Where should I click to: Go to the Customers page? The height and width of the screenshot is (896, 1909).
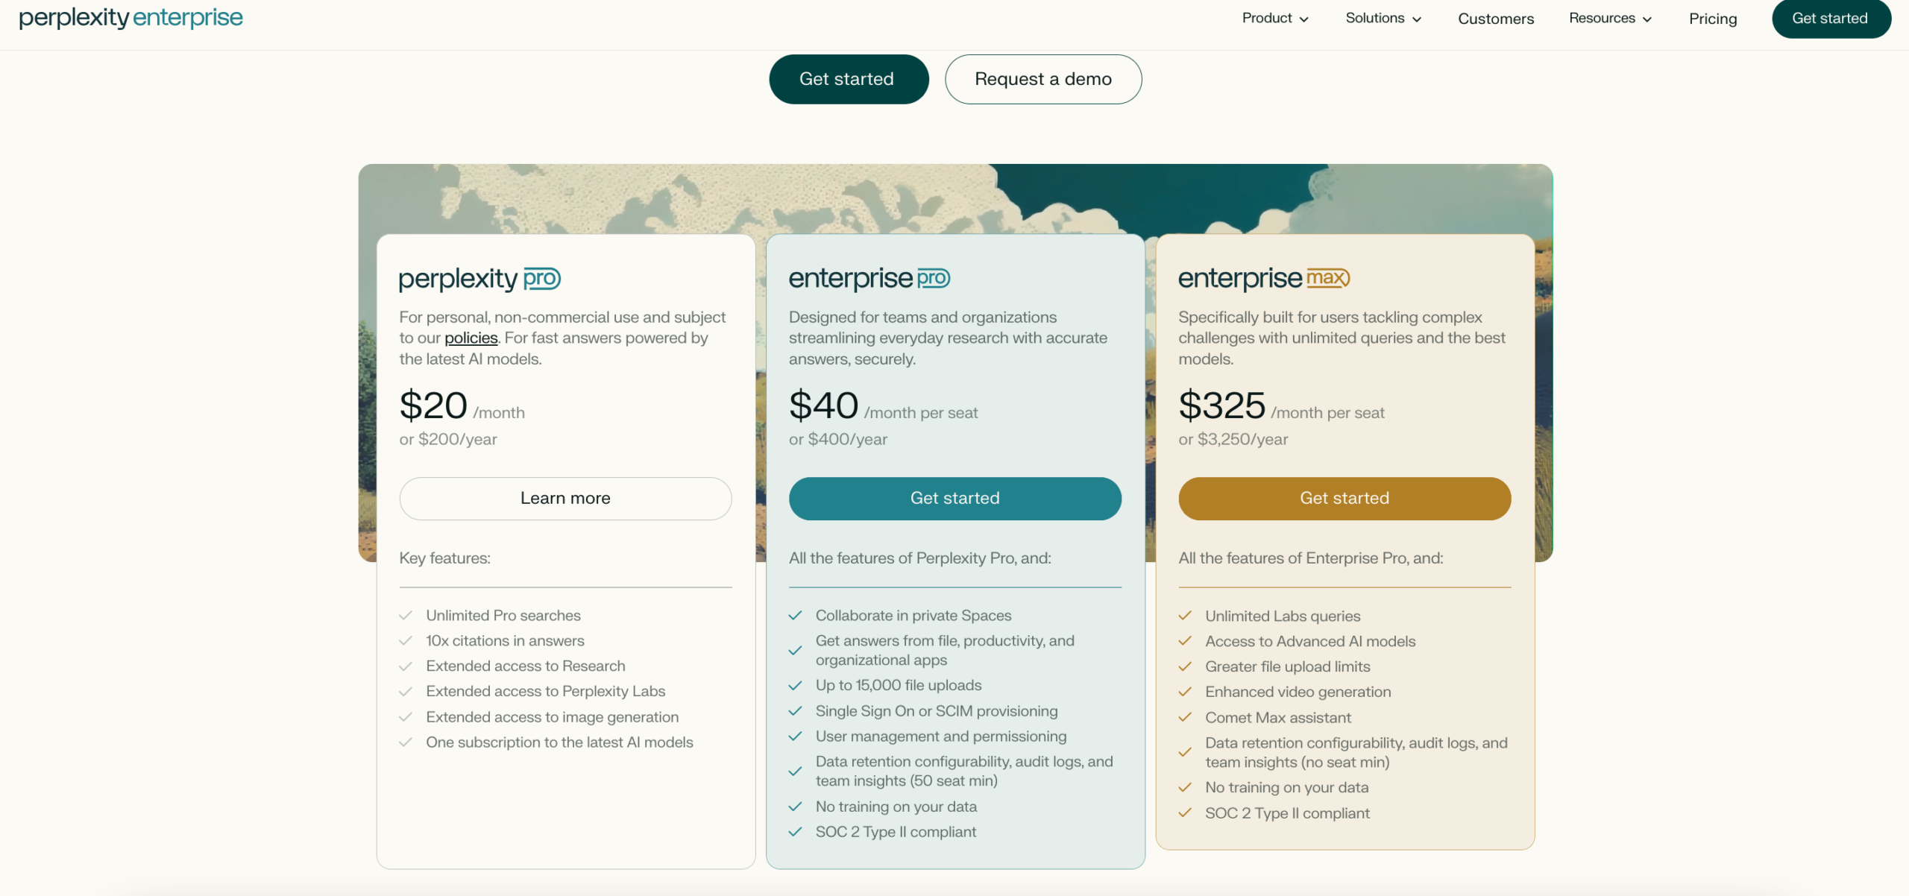(1495, 19)
